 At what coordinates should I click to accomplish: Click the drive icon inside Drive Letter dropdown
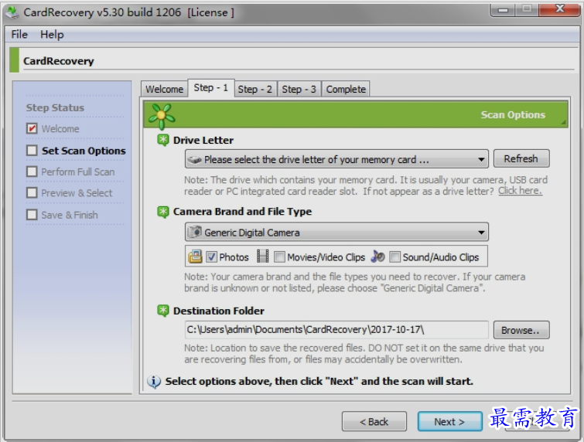pos(194,160)
